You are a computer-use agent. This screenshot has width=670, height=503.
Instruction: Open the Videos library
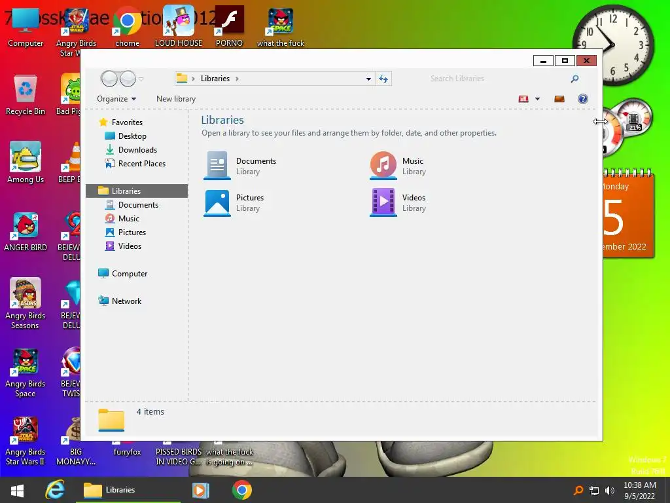tap(398, 202)
